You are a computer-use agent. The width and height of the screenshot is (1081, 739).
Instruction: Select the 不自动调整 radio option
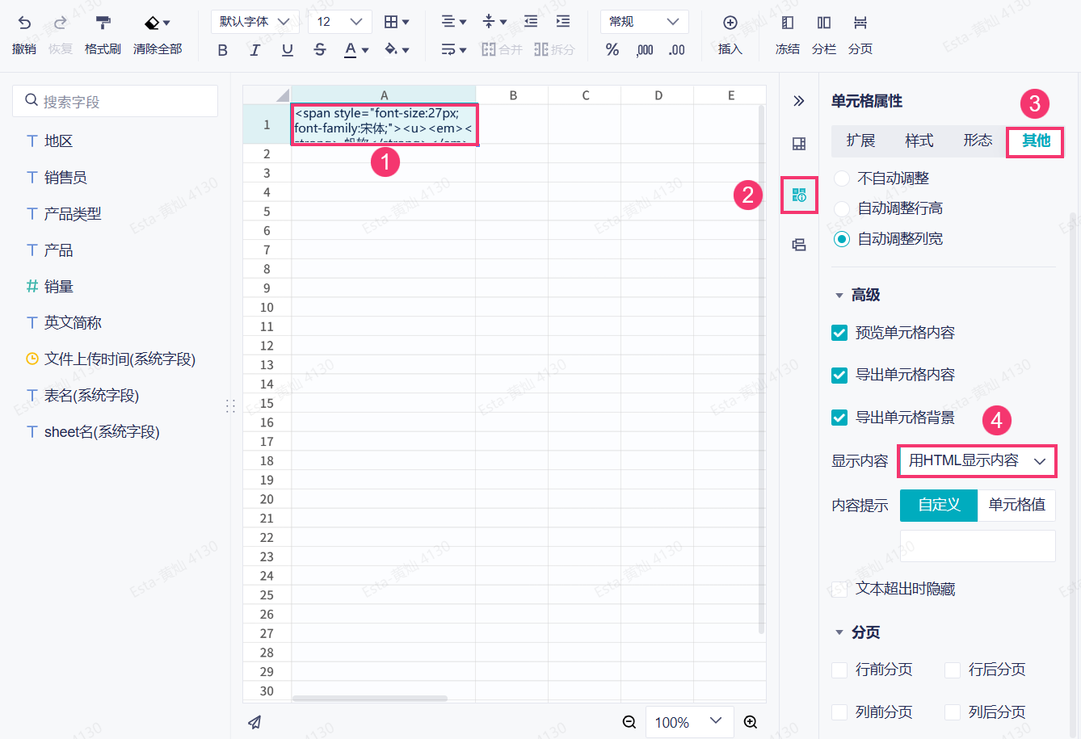842,178
